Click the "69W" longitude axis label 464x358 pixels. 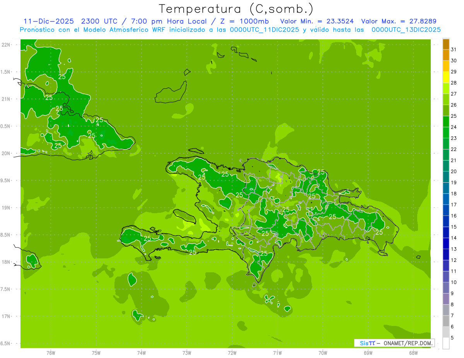pos(368,353)
